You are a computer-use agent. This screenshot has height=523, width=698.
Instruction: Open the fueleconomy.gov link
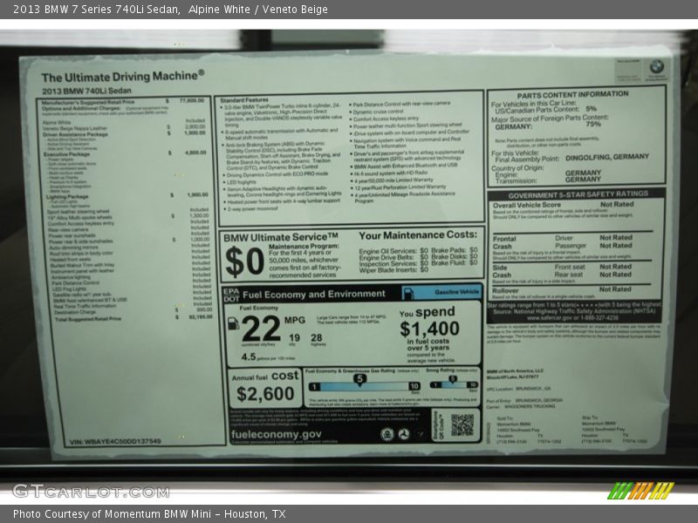[x=276, y=433]
